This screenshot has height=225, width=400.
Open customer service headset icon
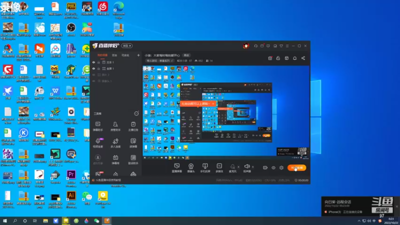coord(255,46)
